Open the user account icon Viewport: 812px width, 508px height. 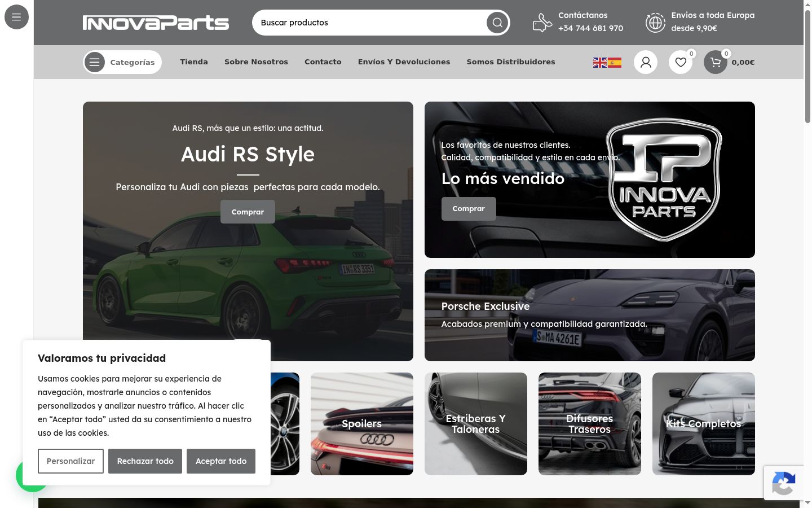click(646, 62)
